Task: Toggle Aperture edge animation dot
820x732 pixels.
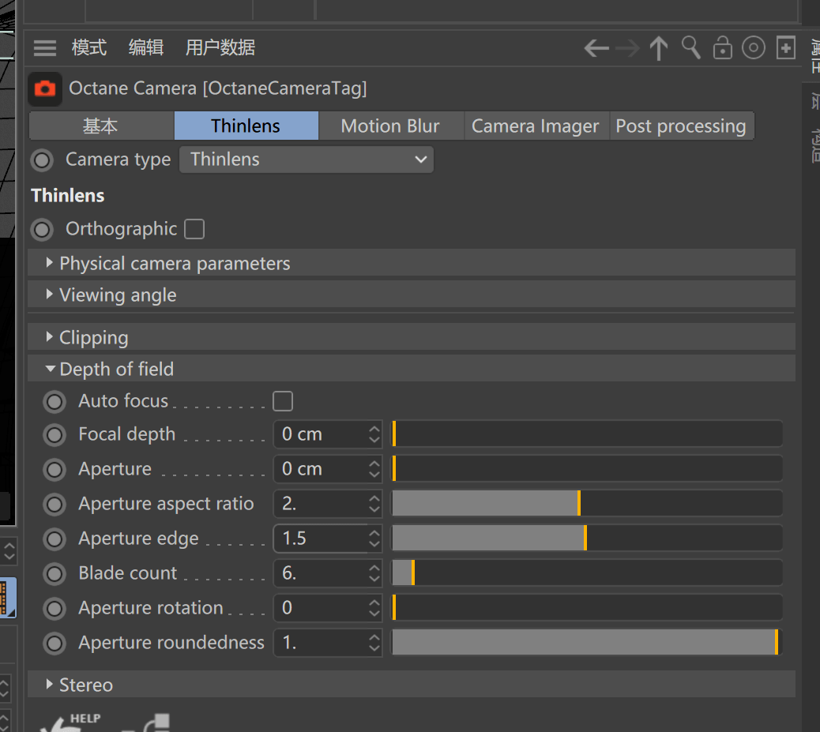Action: point(55,539)
